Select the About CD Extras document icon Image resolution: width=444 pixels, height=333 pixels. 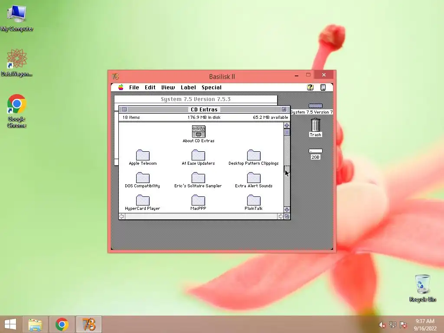199,131
